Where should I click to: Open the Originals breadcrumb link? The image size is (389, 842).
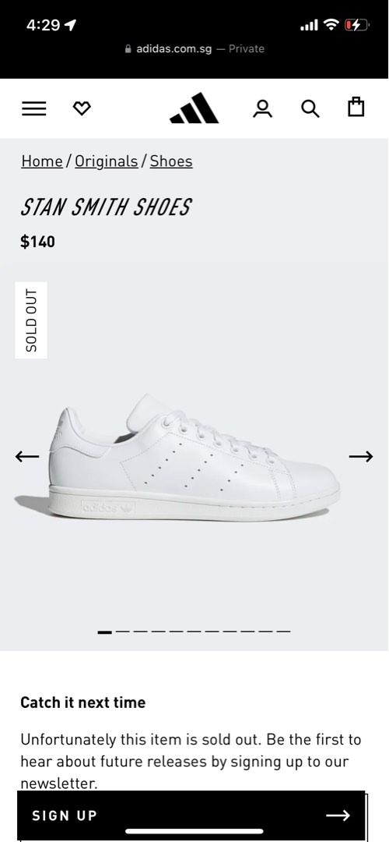click(x=106, y=161)
